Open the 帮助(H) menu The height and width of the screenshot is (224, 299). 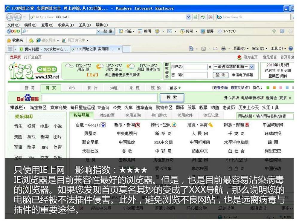(101, 25)
